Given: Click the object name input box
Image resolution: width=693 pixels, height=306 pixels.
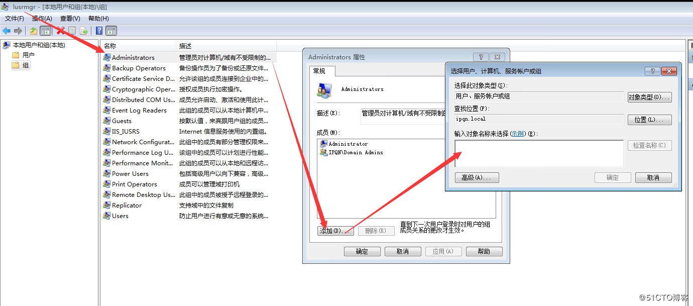Looking at the screenshot, I should [539, 153].
